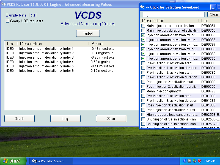This screenshot has height=165, width=220.
Task: Check High pressure test: cancel condition
Action: pyautogui.click(x=143, y=114)
